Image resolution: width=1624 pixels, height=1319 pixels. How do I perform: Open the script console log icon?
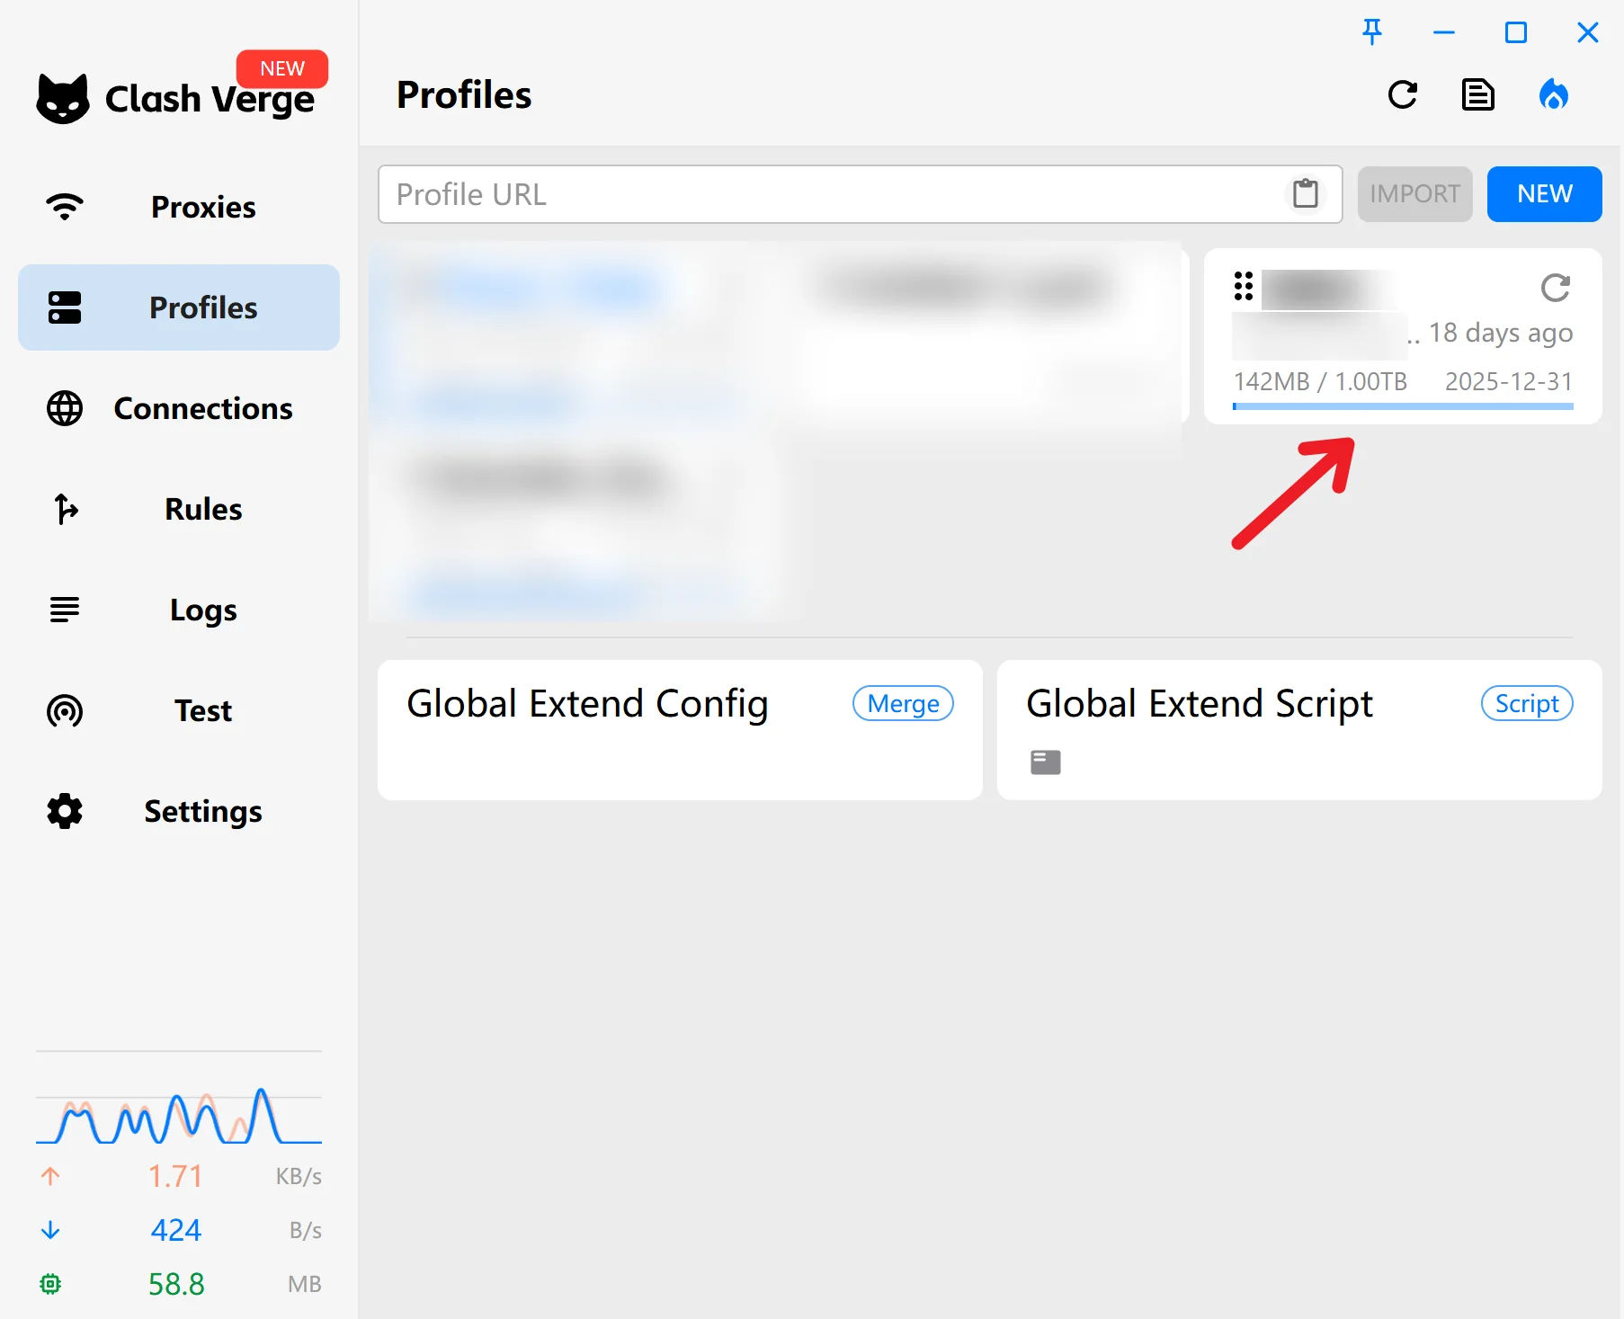(1046, 762)
